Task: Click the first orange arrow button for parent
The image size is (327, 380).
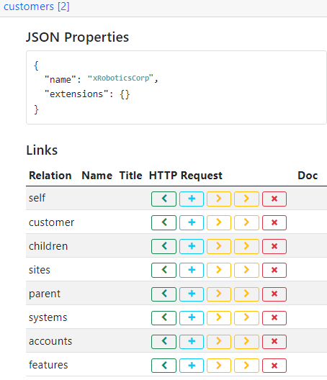Action: 219,294
